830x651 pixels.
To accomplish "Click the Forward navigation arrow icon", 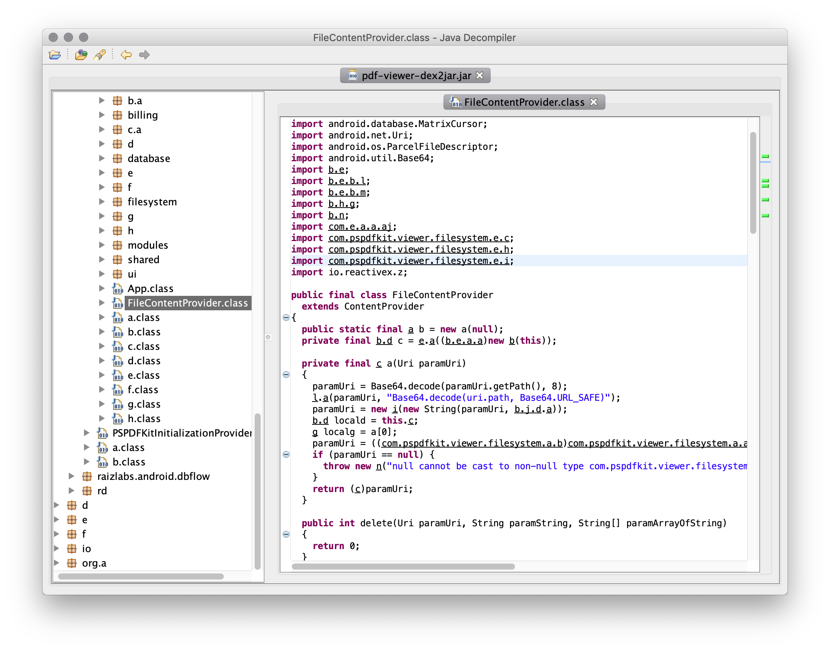I will (144, 55).
